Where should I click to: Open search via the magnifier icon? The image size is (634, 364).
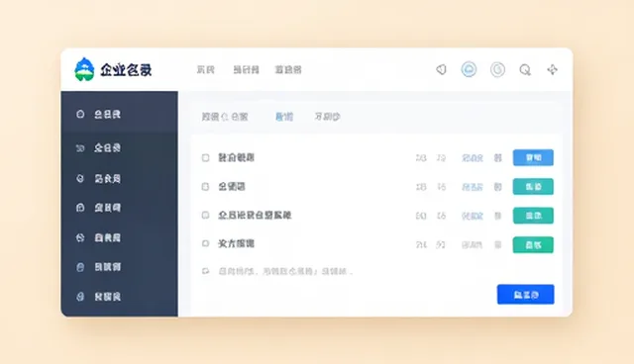click(525, 70)
